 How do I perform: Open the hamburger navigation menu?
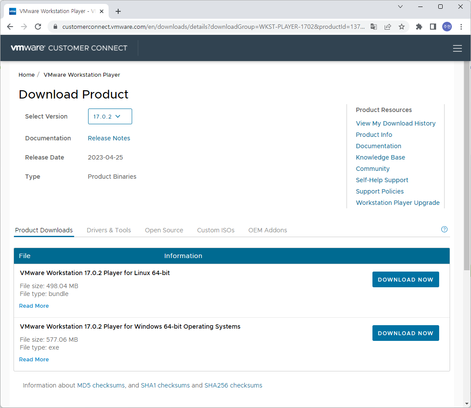click(x=457, y=48)
